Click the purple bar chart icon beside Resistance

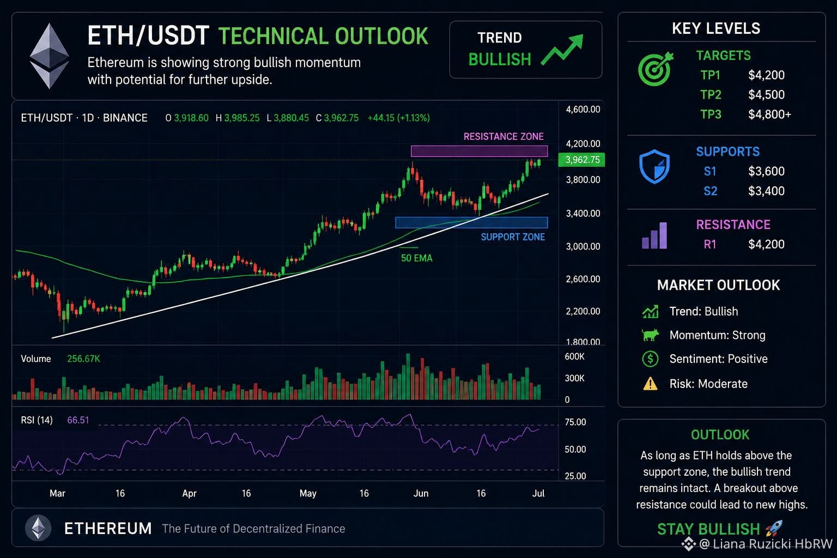click(x=654, y=235)
